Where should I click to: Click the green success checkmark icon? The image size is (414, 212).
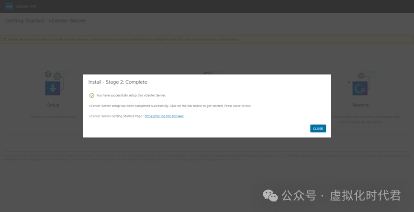click(92, 95)
